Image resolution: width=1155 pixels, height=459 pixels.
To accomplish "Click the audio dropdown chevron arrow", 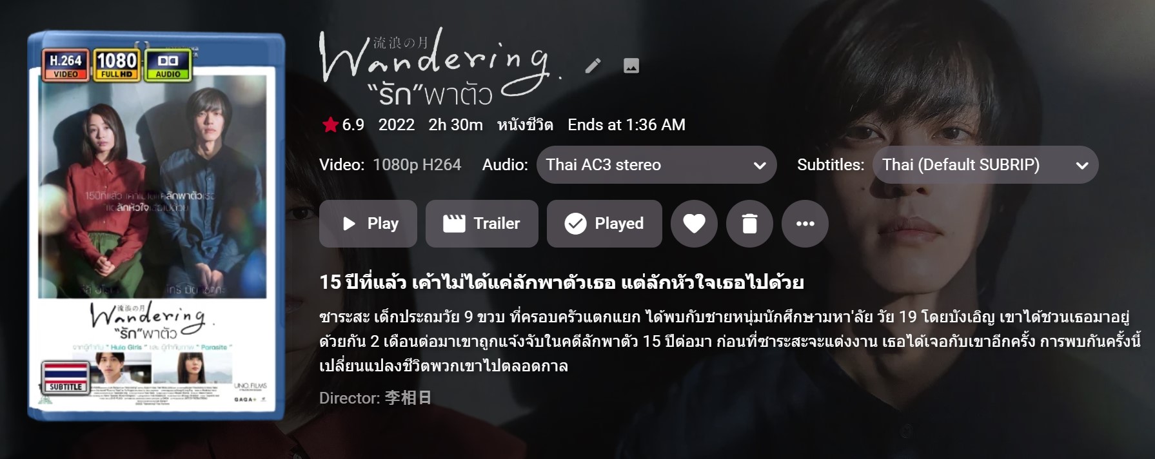I will tap(760, 166).
